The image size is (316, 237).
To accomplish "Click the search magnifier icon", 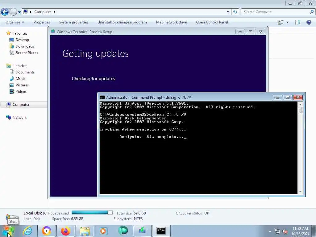I will pos(312,12).
